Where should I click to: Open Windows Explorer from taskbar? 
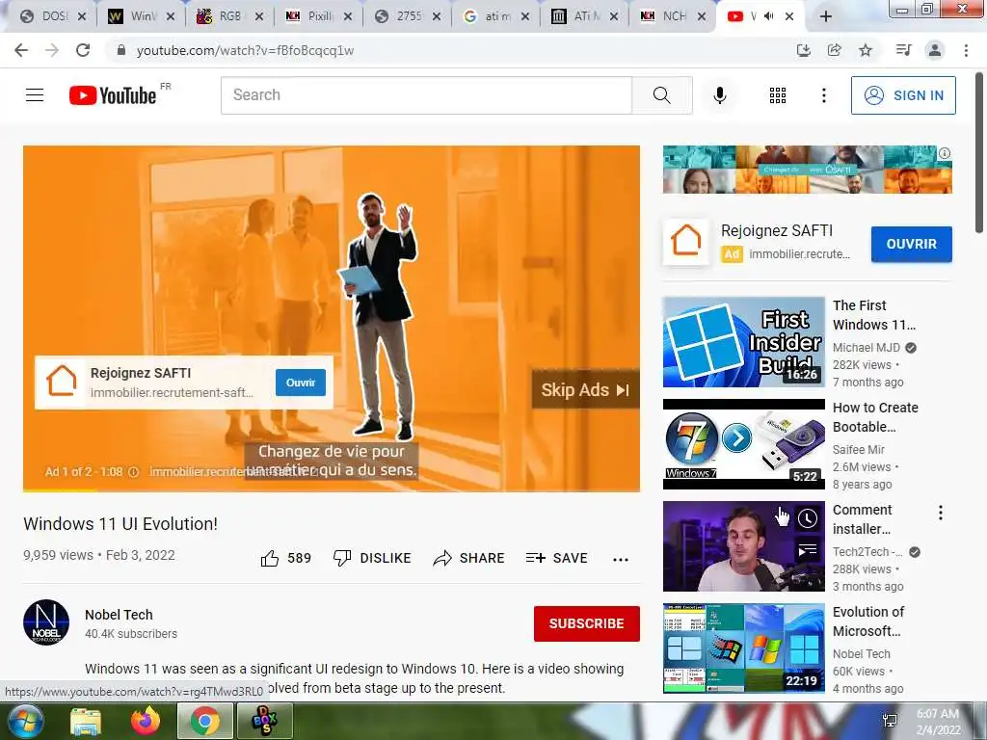(x=85, y=721)
